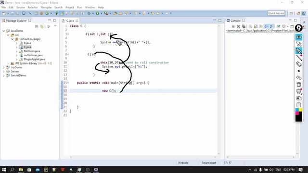Pick the yellow color swatch
The height and width of the screenshot is (173, 308).
pos(300,110)
